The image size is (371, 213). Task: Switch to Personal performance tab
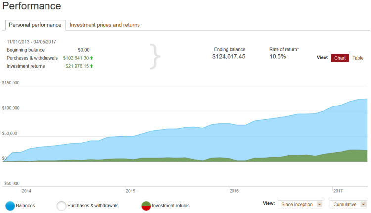coord(35,25)
